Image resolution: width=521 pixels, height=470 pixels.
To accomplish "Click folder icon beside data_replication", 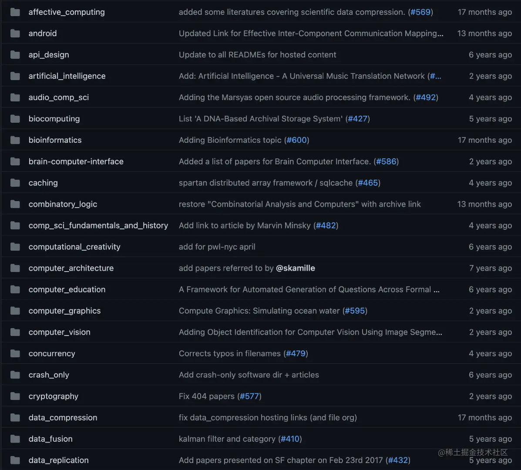I will tap(15, 460).
